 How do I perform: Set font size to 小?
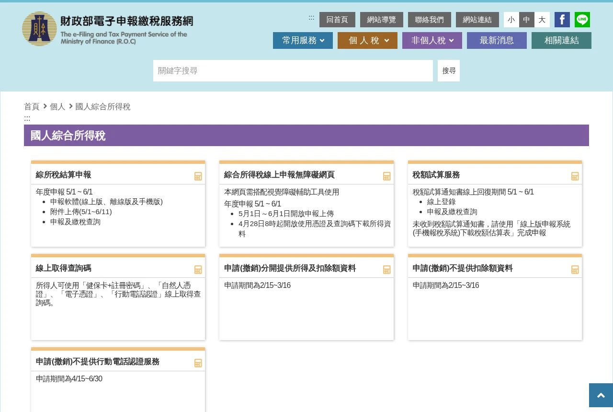pos(511,20)
